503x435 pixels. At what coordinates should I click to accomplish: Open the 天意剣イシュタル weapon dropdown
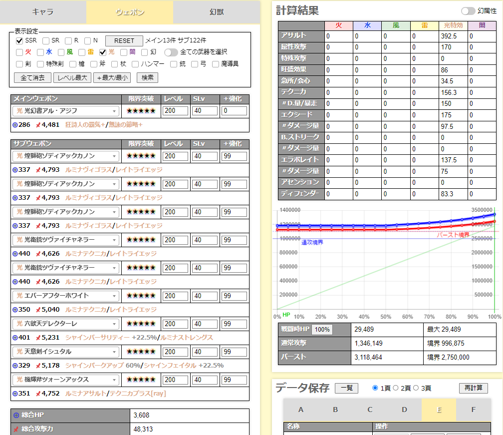(65, 352)
